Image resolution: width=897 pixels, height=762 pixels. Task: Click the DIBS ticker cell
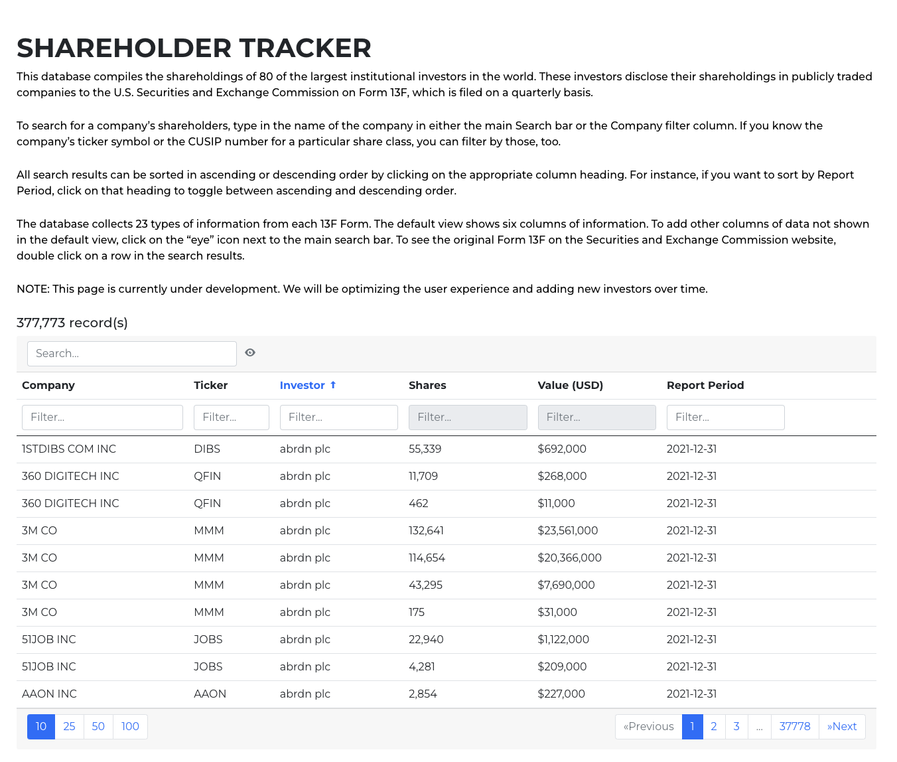pos(207,449)
